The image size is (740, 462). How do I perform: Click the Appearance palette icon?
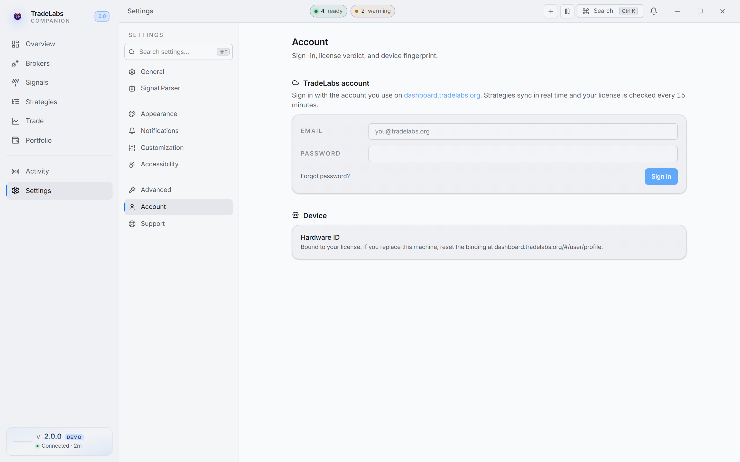click(132, 114)
